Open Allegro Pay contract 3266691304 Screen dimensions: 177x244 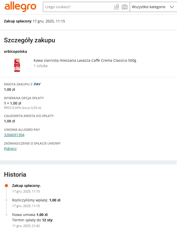point(14,135)
